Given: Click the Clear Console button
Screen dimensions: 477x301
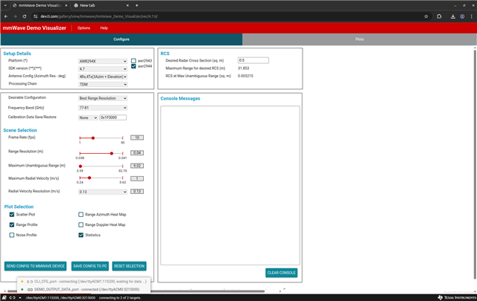Looking at the screenshot, I should (282, 273).
